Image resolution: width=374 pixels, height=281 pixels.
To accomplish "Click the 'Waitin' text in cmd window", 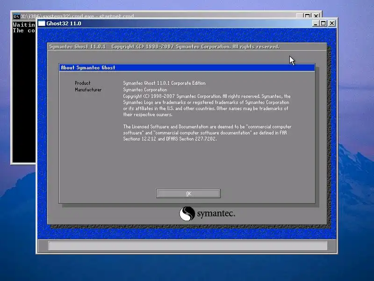I will coord(24,25).
